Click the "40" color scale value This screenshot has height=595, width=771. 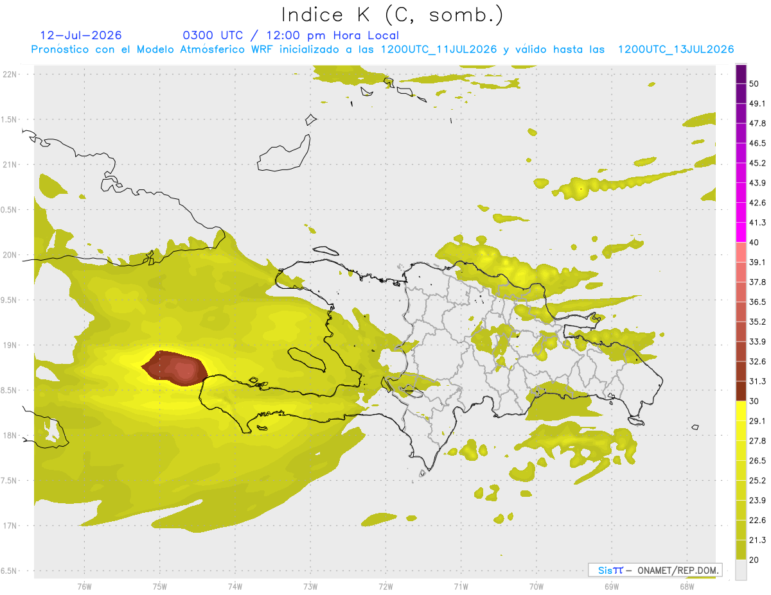[754, 242]
